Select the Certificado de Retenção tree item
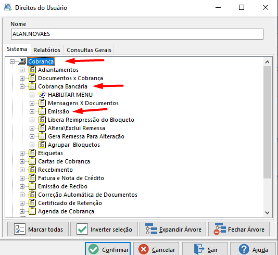Screen dimensions: 278x255 click(x=70, y=203)
